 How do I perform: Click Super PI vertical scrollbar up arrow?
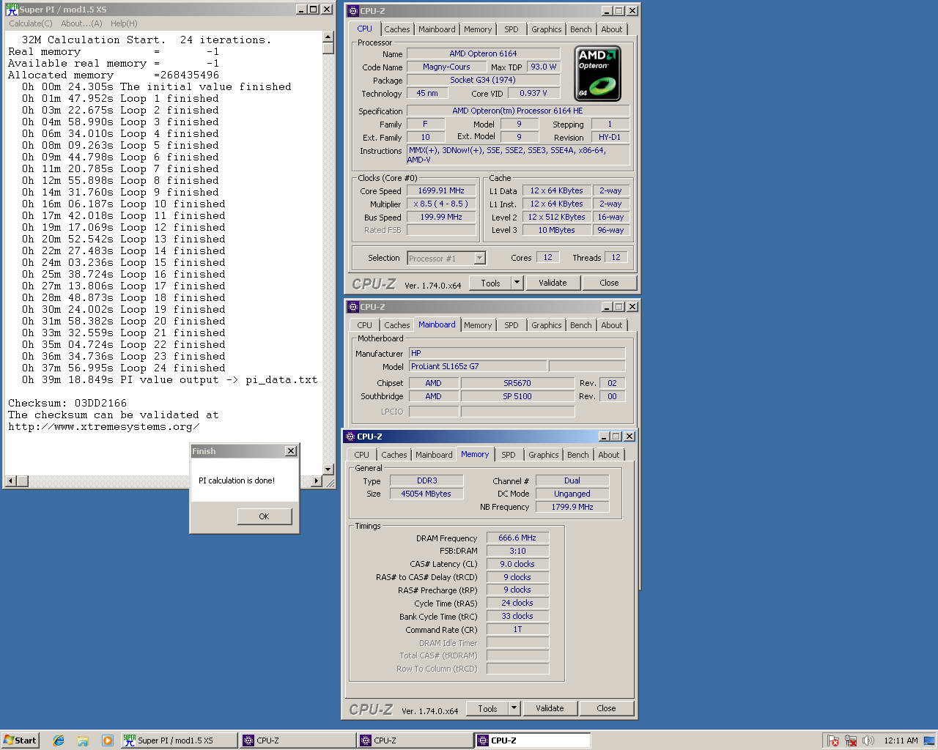click(328, 38)
